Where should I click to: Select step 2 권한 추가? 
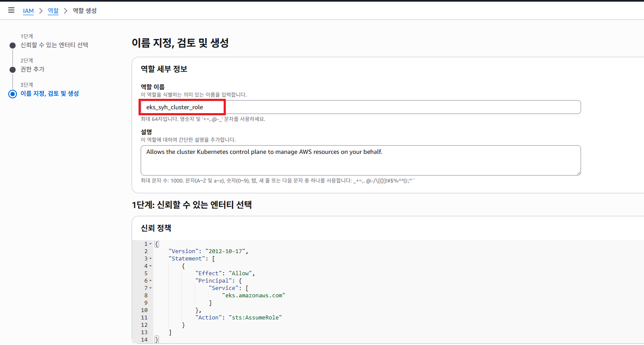pos(32,69)
